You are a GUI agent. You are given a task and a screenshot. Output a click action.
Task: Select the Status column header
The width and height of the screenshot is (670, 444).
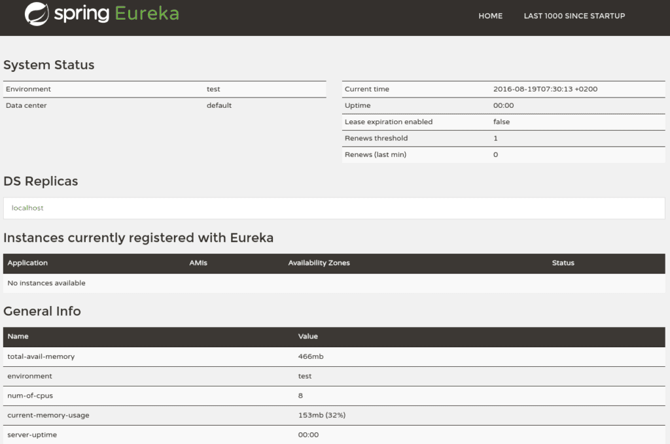point(563,263)
